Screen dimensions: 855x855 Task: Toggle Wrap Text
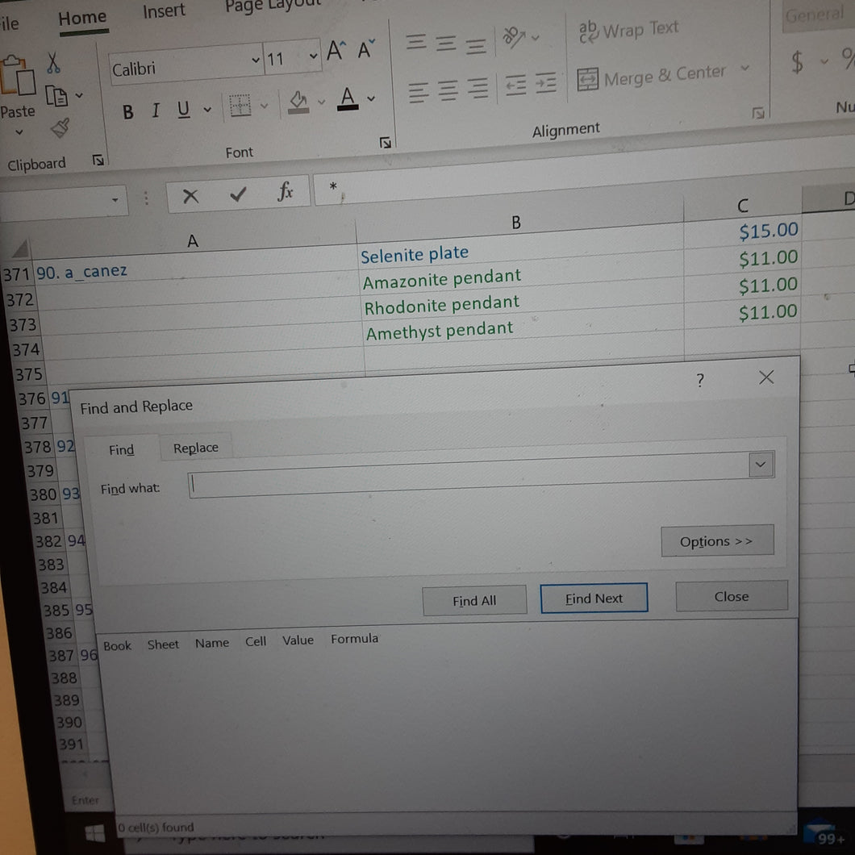point(628,31)
